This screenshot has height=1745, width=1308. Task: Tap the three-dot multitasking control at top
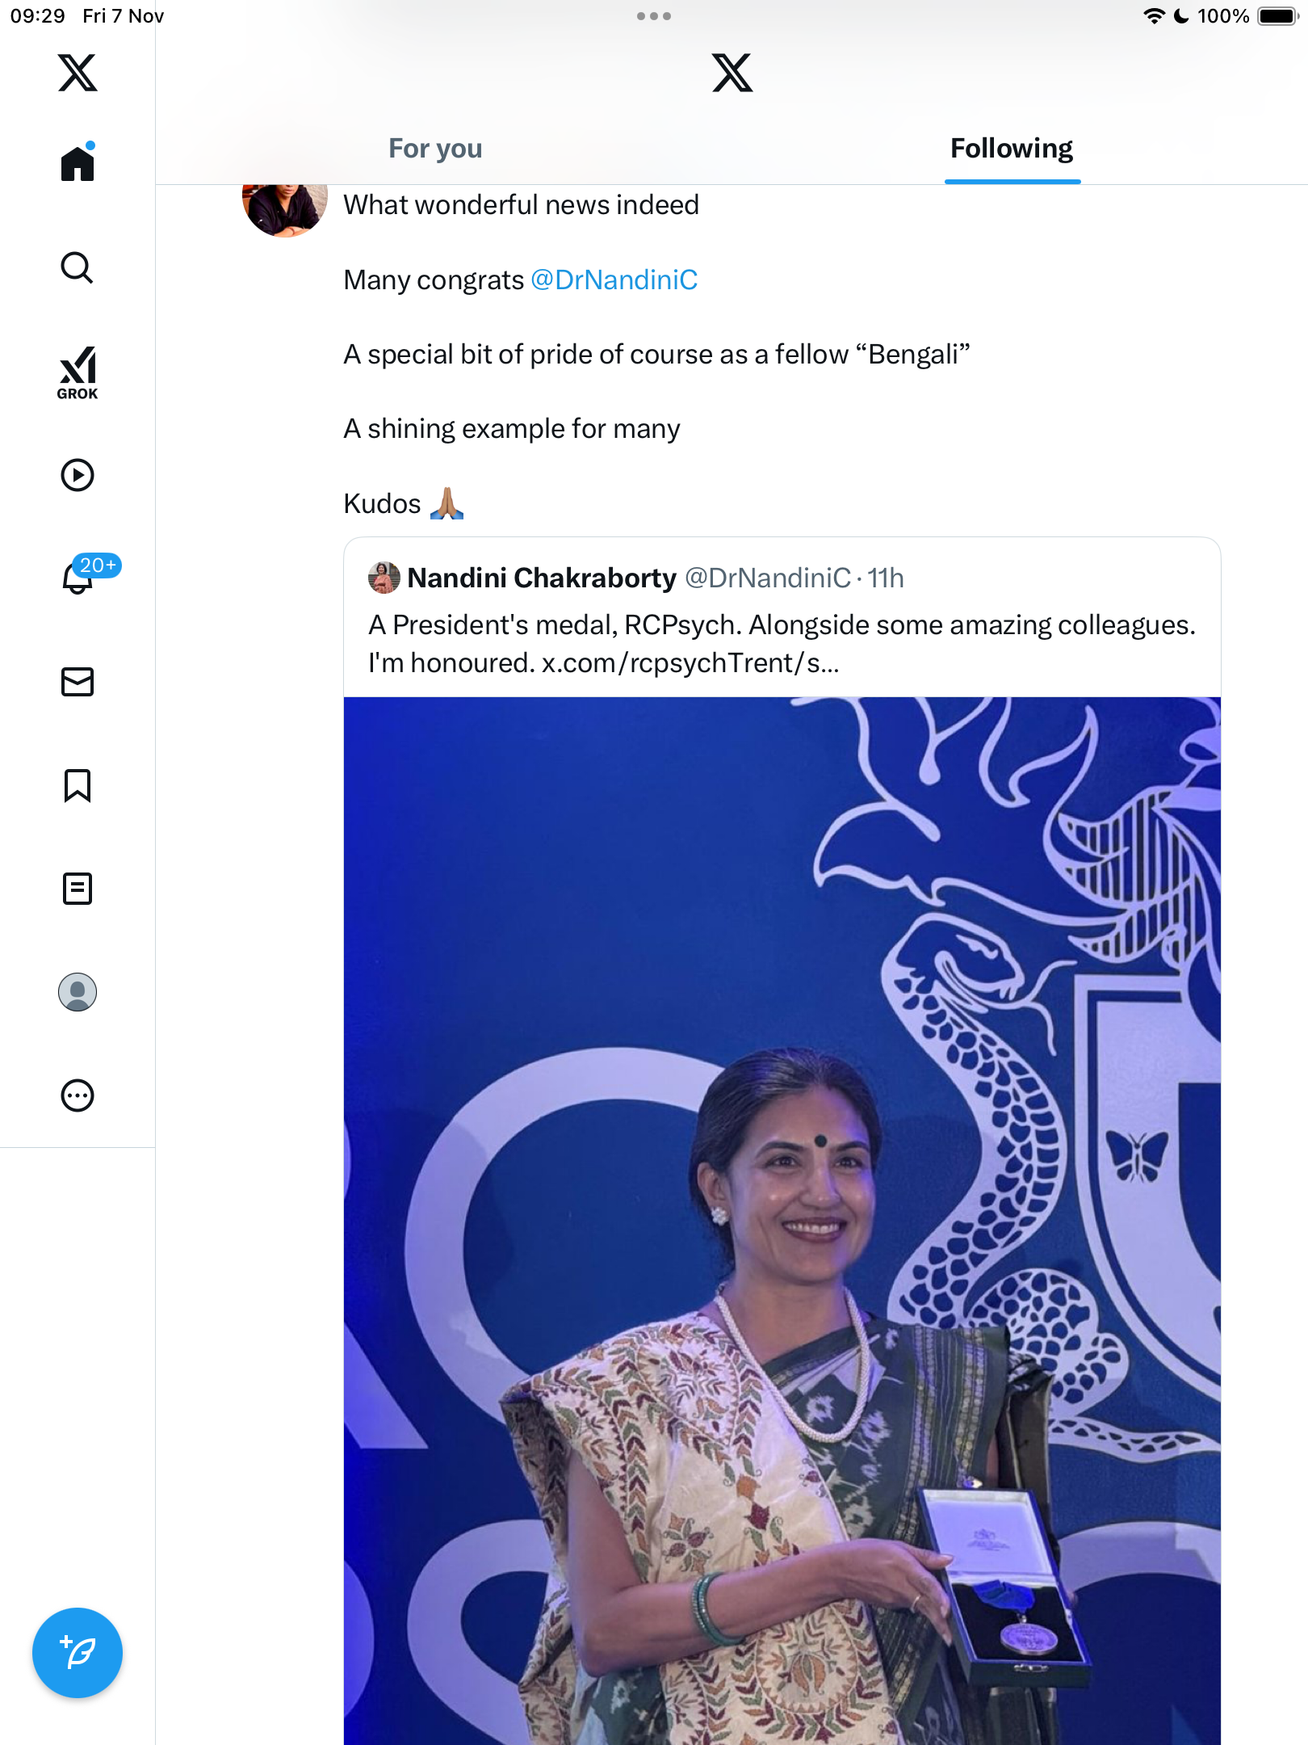[653, 16]
